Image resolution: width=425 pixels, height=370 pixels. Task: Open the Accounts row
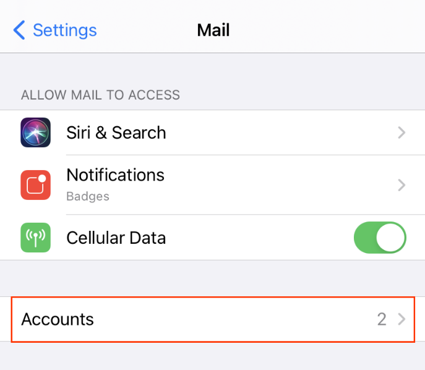(x=213, y=319)
